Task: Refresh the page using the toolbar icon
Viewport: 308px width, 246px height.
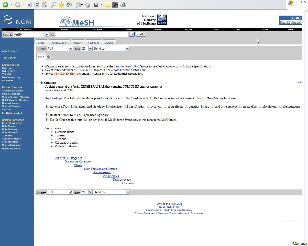Action: [x=37, y=5]
